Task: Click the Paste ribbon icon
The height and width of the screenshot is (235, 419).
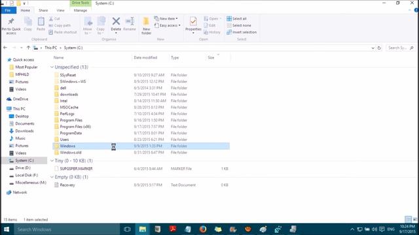Action: [41, 22]
